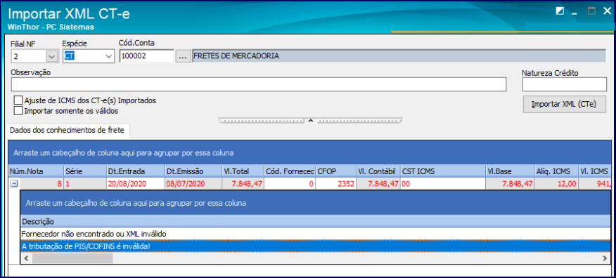Viewport: 616px width, 278px height.
Task: Open the Filial NF dropdown
Action: [52, 56]
